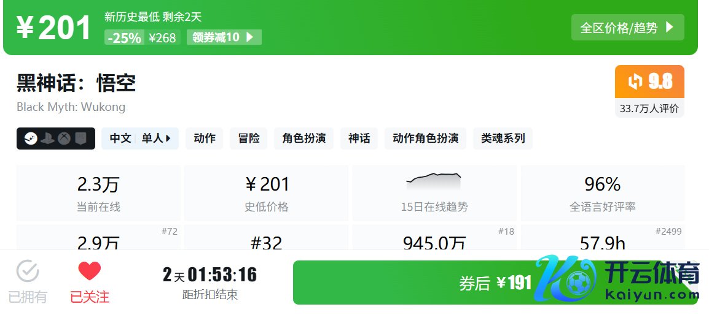
Task: Click the 2.3万 当前在线 stat card
Action: [x=98, y=193]
